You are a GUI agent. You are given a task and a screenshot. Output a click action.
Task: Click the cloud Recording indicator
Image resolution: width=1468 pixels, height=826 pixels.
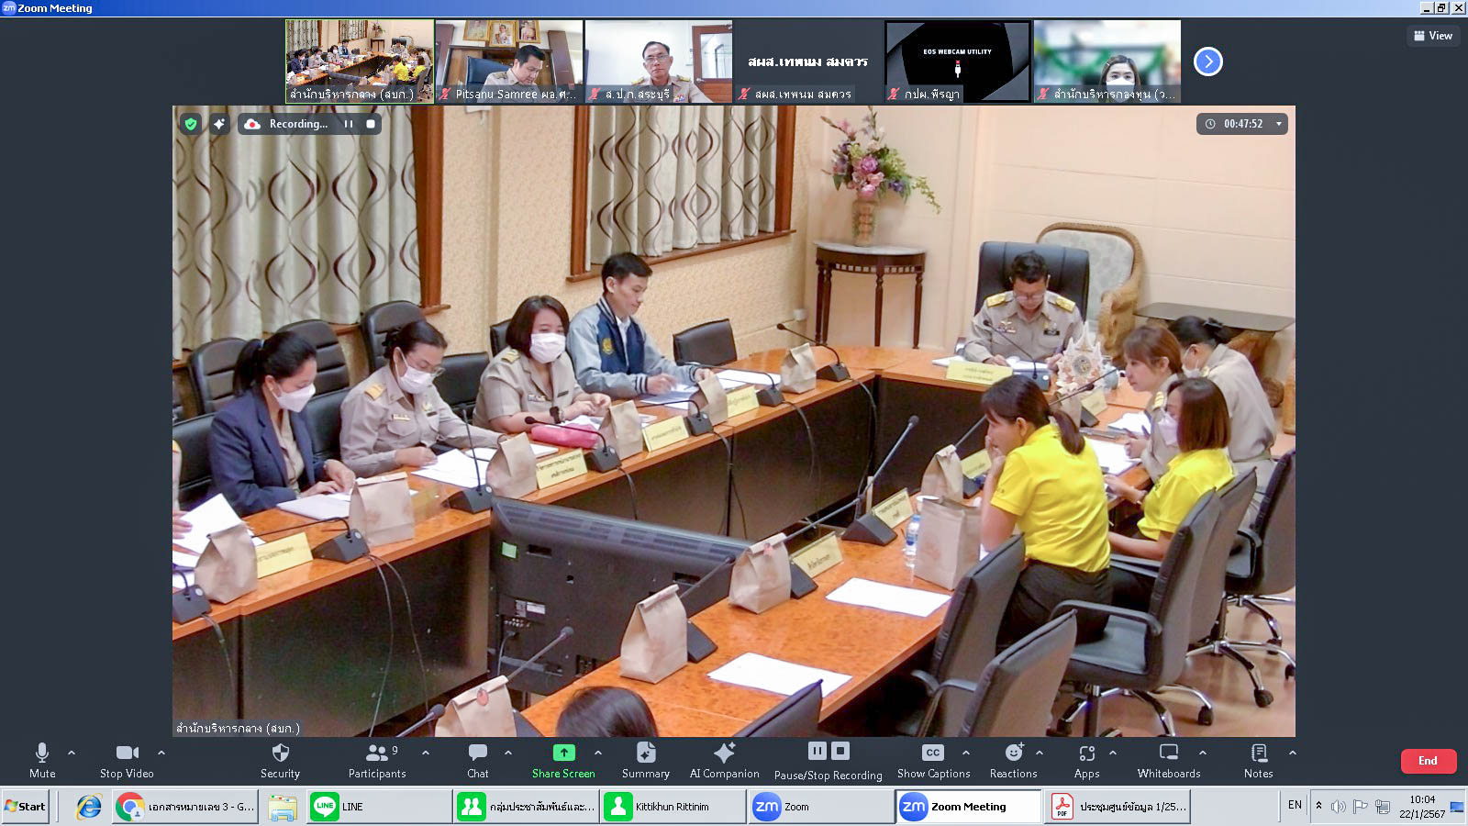tap(285, 124)
